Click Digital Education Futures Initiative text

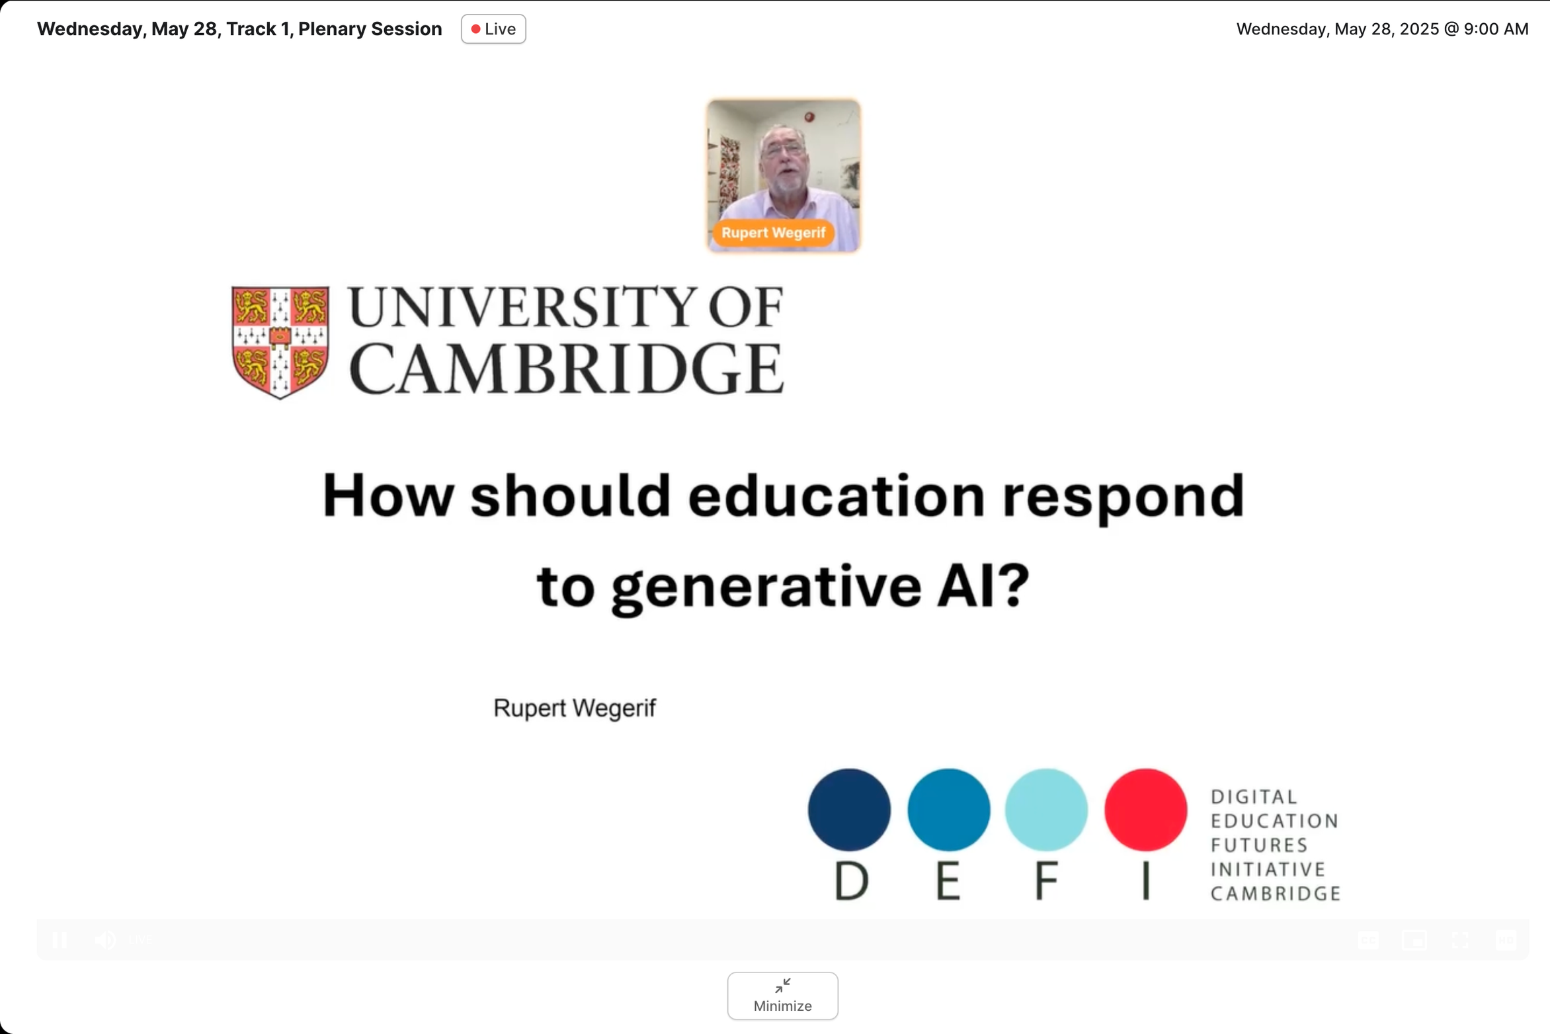tap(1274, 845)
